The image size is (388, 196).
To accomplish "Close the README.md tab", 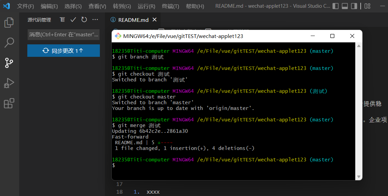I will click(155, 20).
